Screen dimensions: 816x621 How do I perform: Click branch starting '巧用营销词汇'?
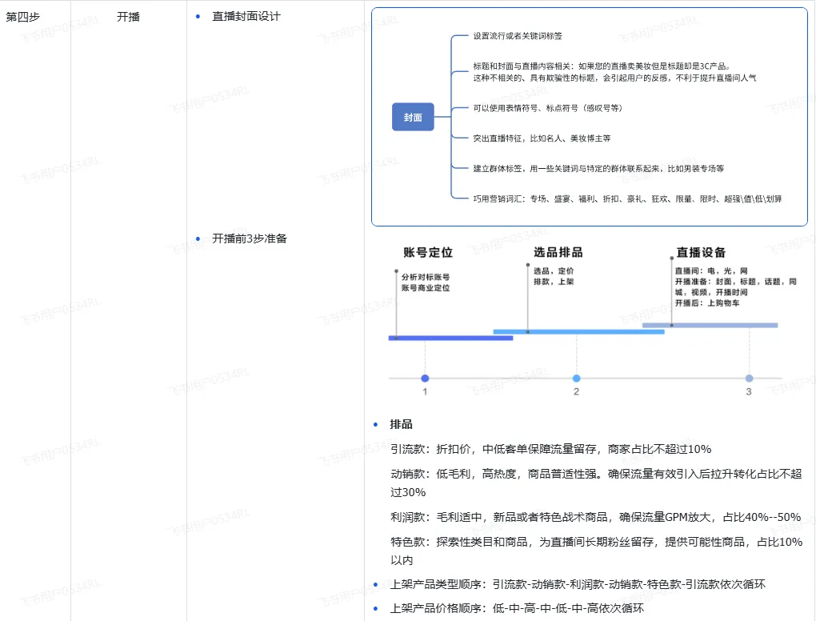[x=627, y=198]
